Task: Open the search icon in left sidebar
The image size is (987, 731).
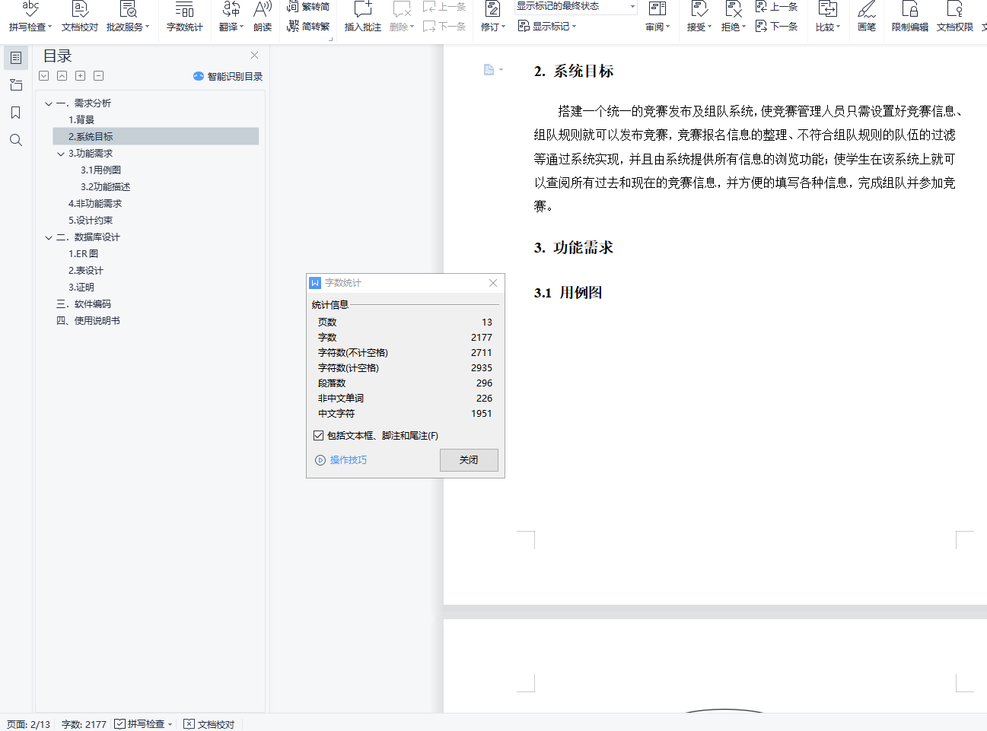Action: 16,140
